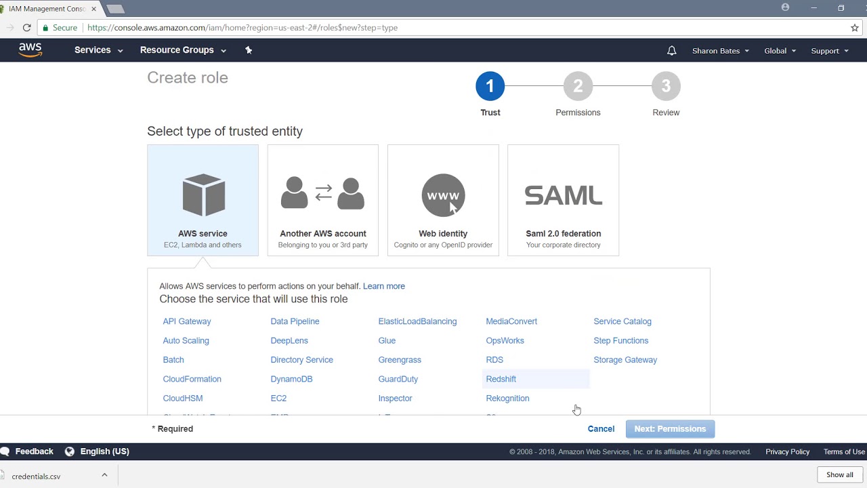Click the Cancel button
867x488 pixels.
point(601,429)
